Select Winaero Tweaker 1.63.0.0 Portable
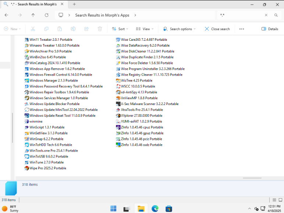The width and height of the screenshot is (284, 213). (52, 46)
